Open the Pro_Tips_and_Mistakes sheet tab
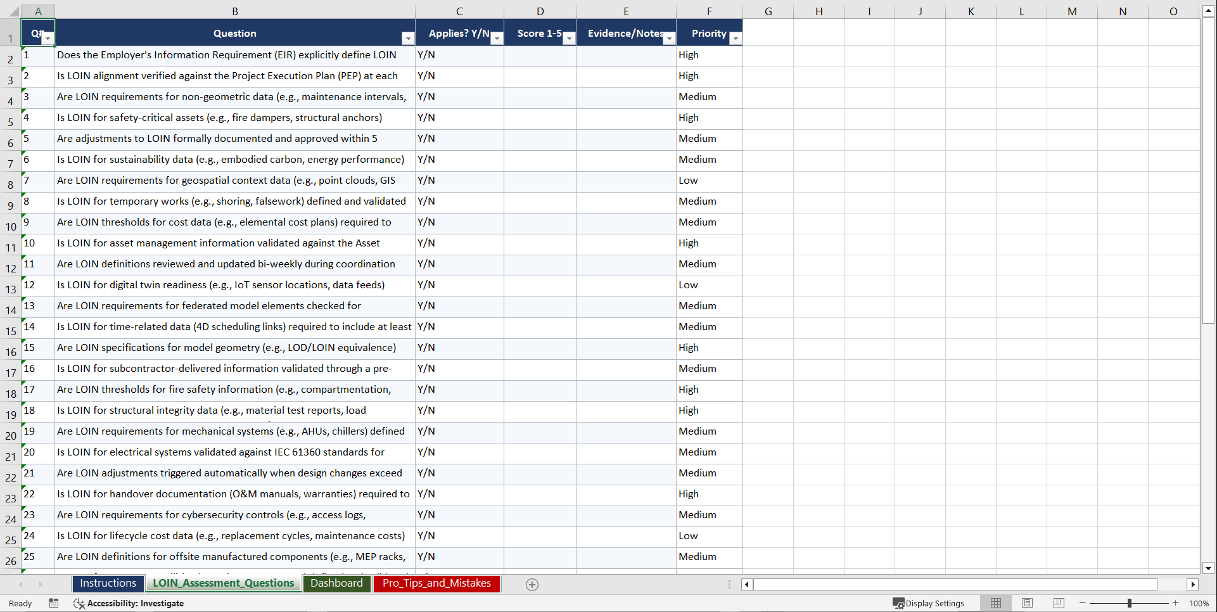The height and width of the screenshot is (612, 1217). tap(436, 583)
